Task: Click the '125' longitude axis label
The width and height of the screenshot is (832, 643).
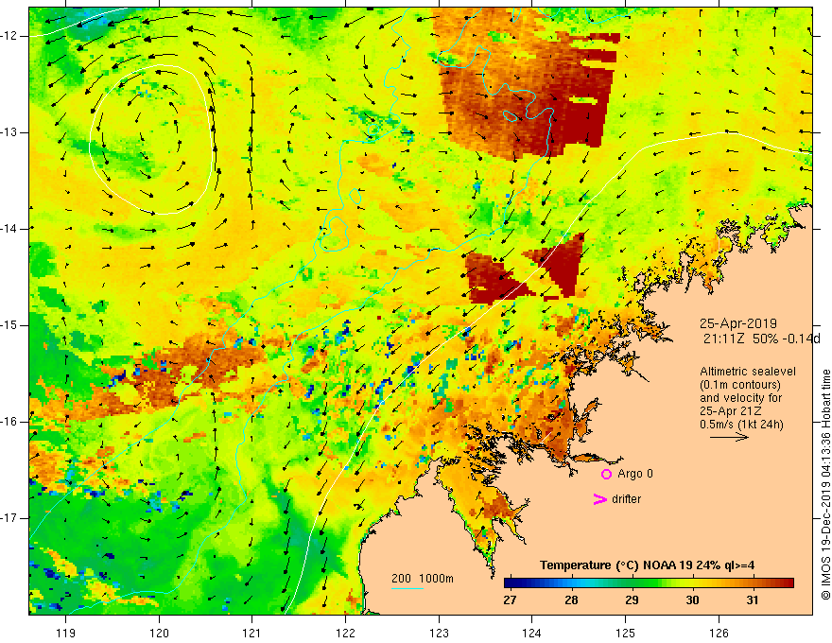Action: (x=626, y=633)
